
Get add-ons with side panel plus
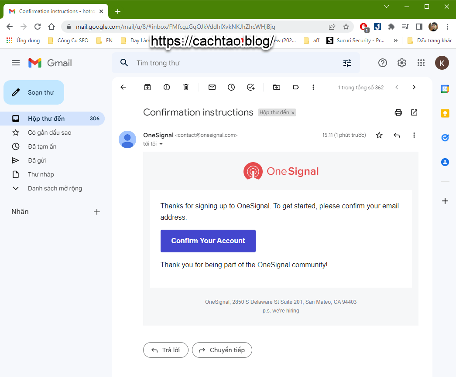(445, 201)
